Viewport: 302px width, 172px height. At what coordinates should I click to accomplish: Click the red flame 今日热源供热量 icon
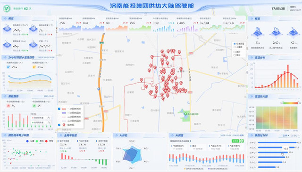point(8,106)
